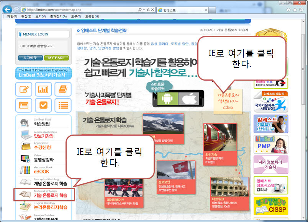Open the Favorites star icon
The image size is (308, 222).
[x=295, y=10]
